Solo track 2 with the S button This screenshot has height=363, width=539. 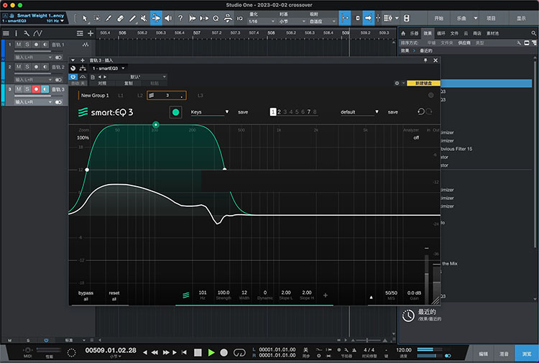(x=27, y=67)
